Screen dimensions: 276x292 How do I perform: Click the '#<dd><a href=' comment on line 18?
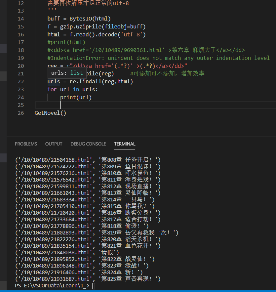pyautogui.click(x=146, y=50)
